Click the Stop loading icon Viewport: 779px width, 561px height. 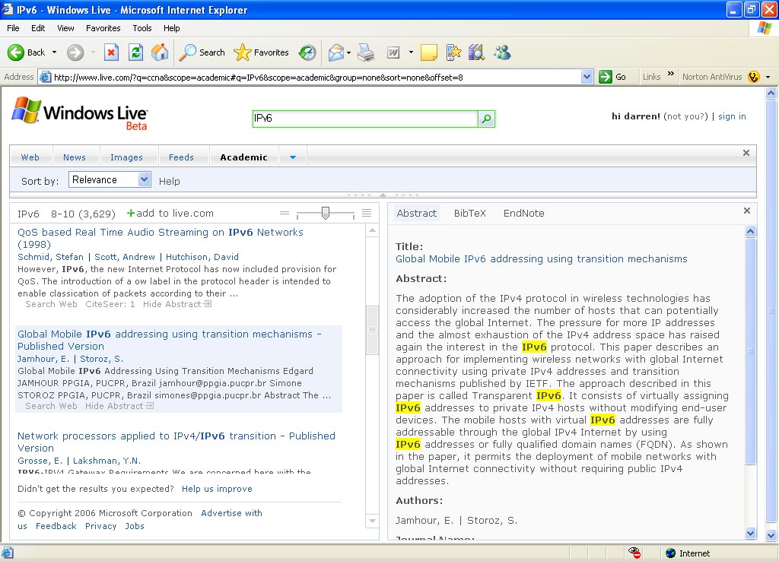111,52
